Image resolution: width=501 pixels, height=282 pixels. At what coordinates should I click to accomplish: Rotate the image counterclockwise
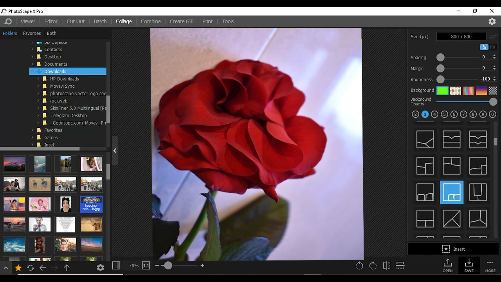coord(359,266)
